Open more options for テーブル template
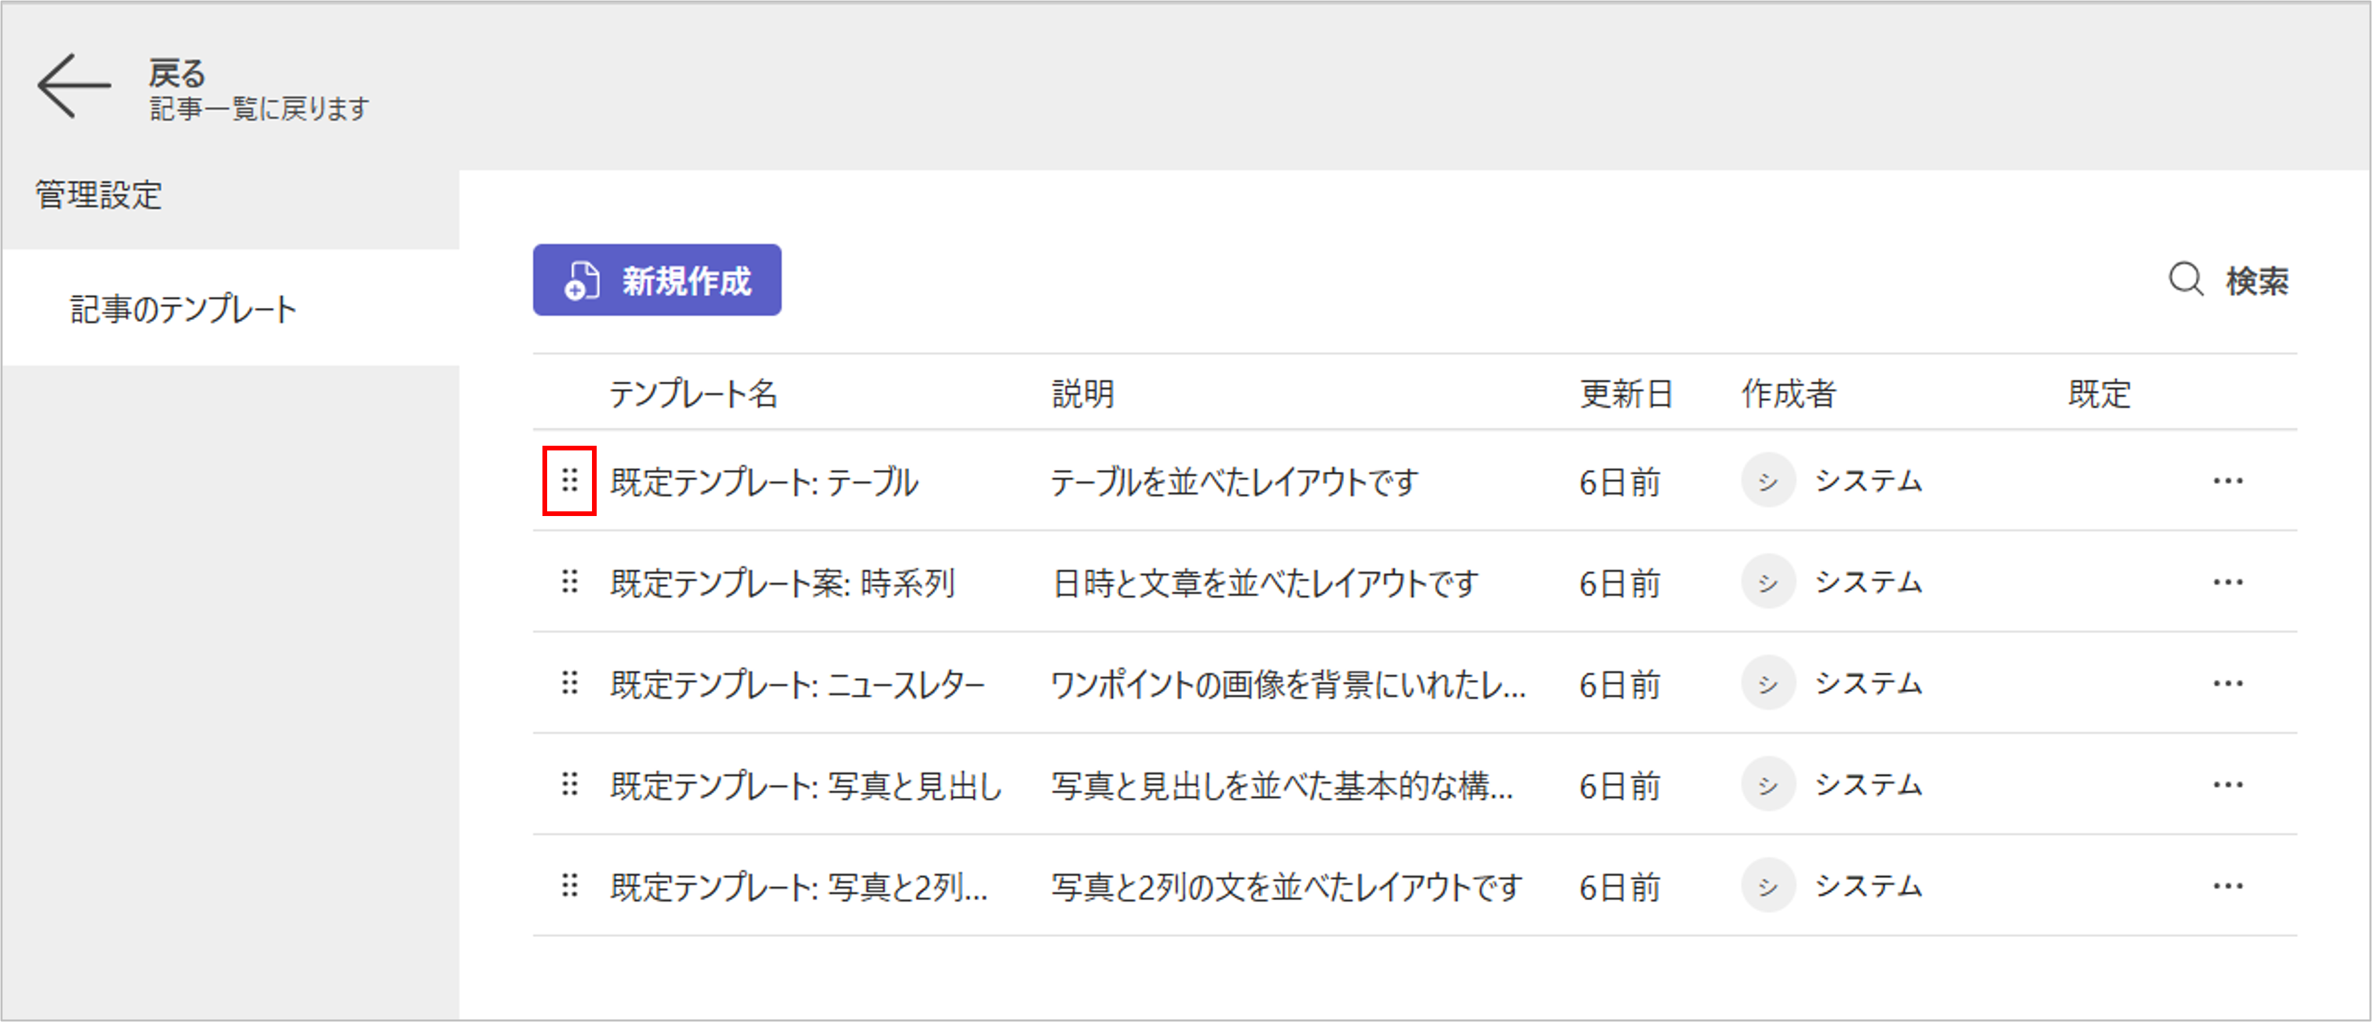This screenshot has height=1022, width=2372. (x=2227, y=480)
